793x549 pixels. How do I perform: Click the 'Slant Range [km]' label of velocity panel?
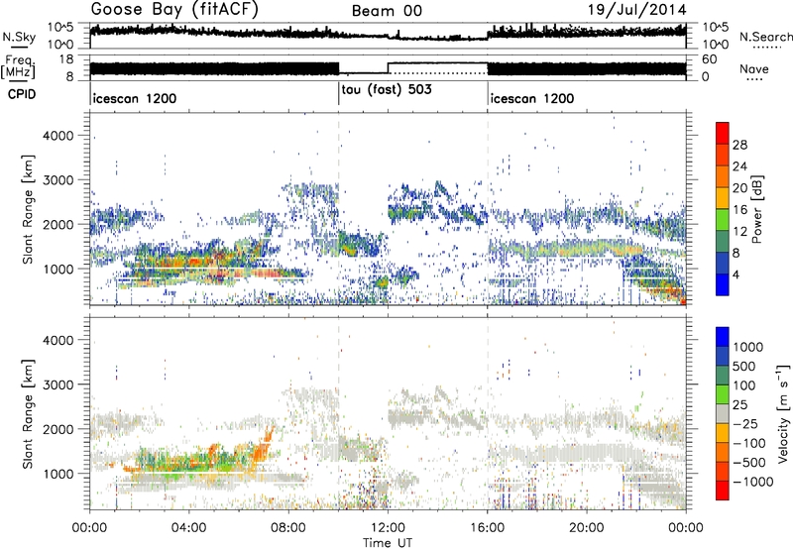click(x=28, y=413)
